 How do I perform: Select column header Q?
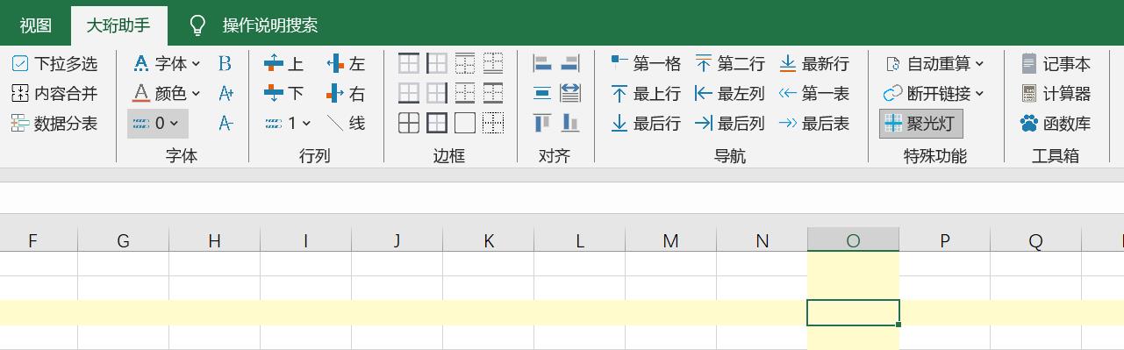click(x=1035, y=240)
